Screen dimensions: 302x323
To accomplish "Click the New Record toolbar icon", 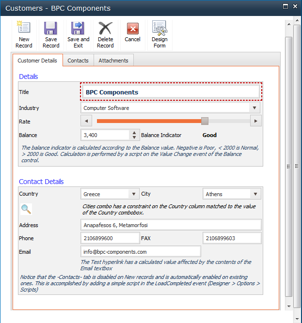I will click(x=24, y=27).
